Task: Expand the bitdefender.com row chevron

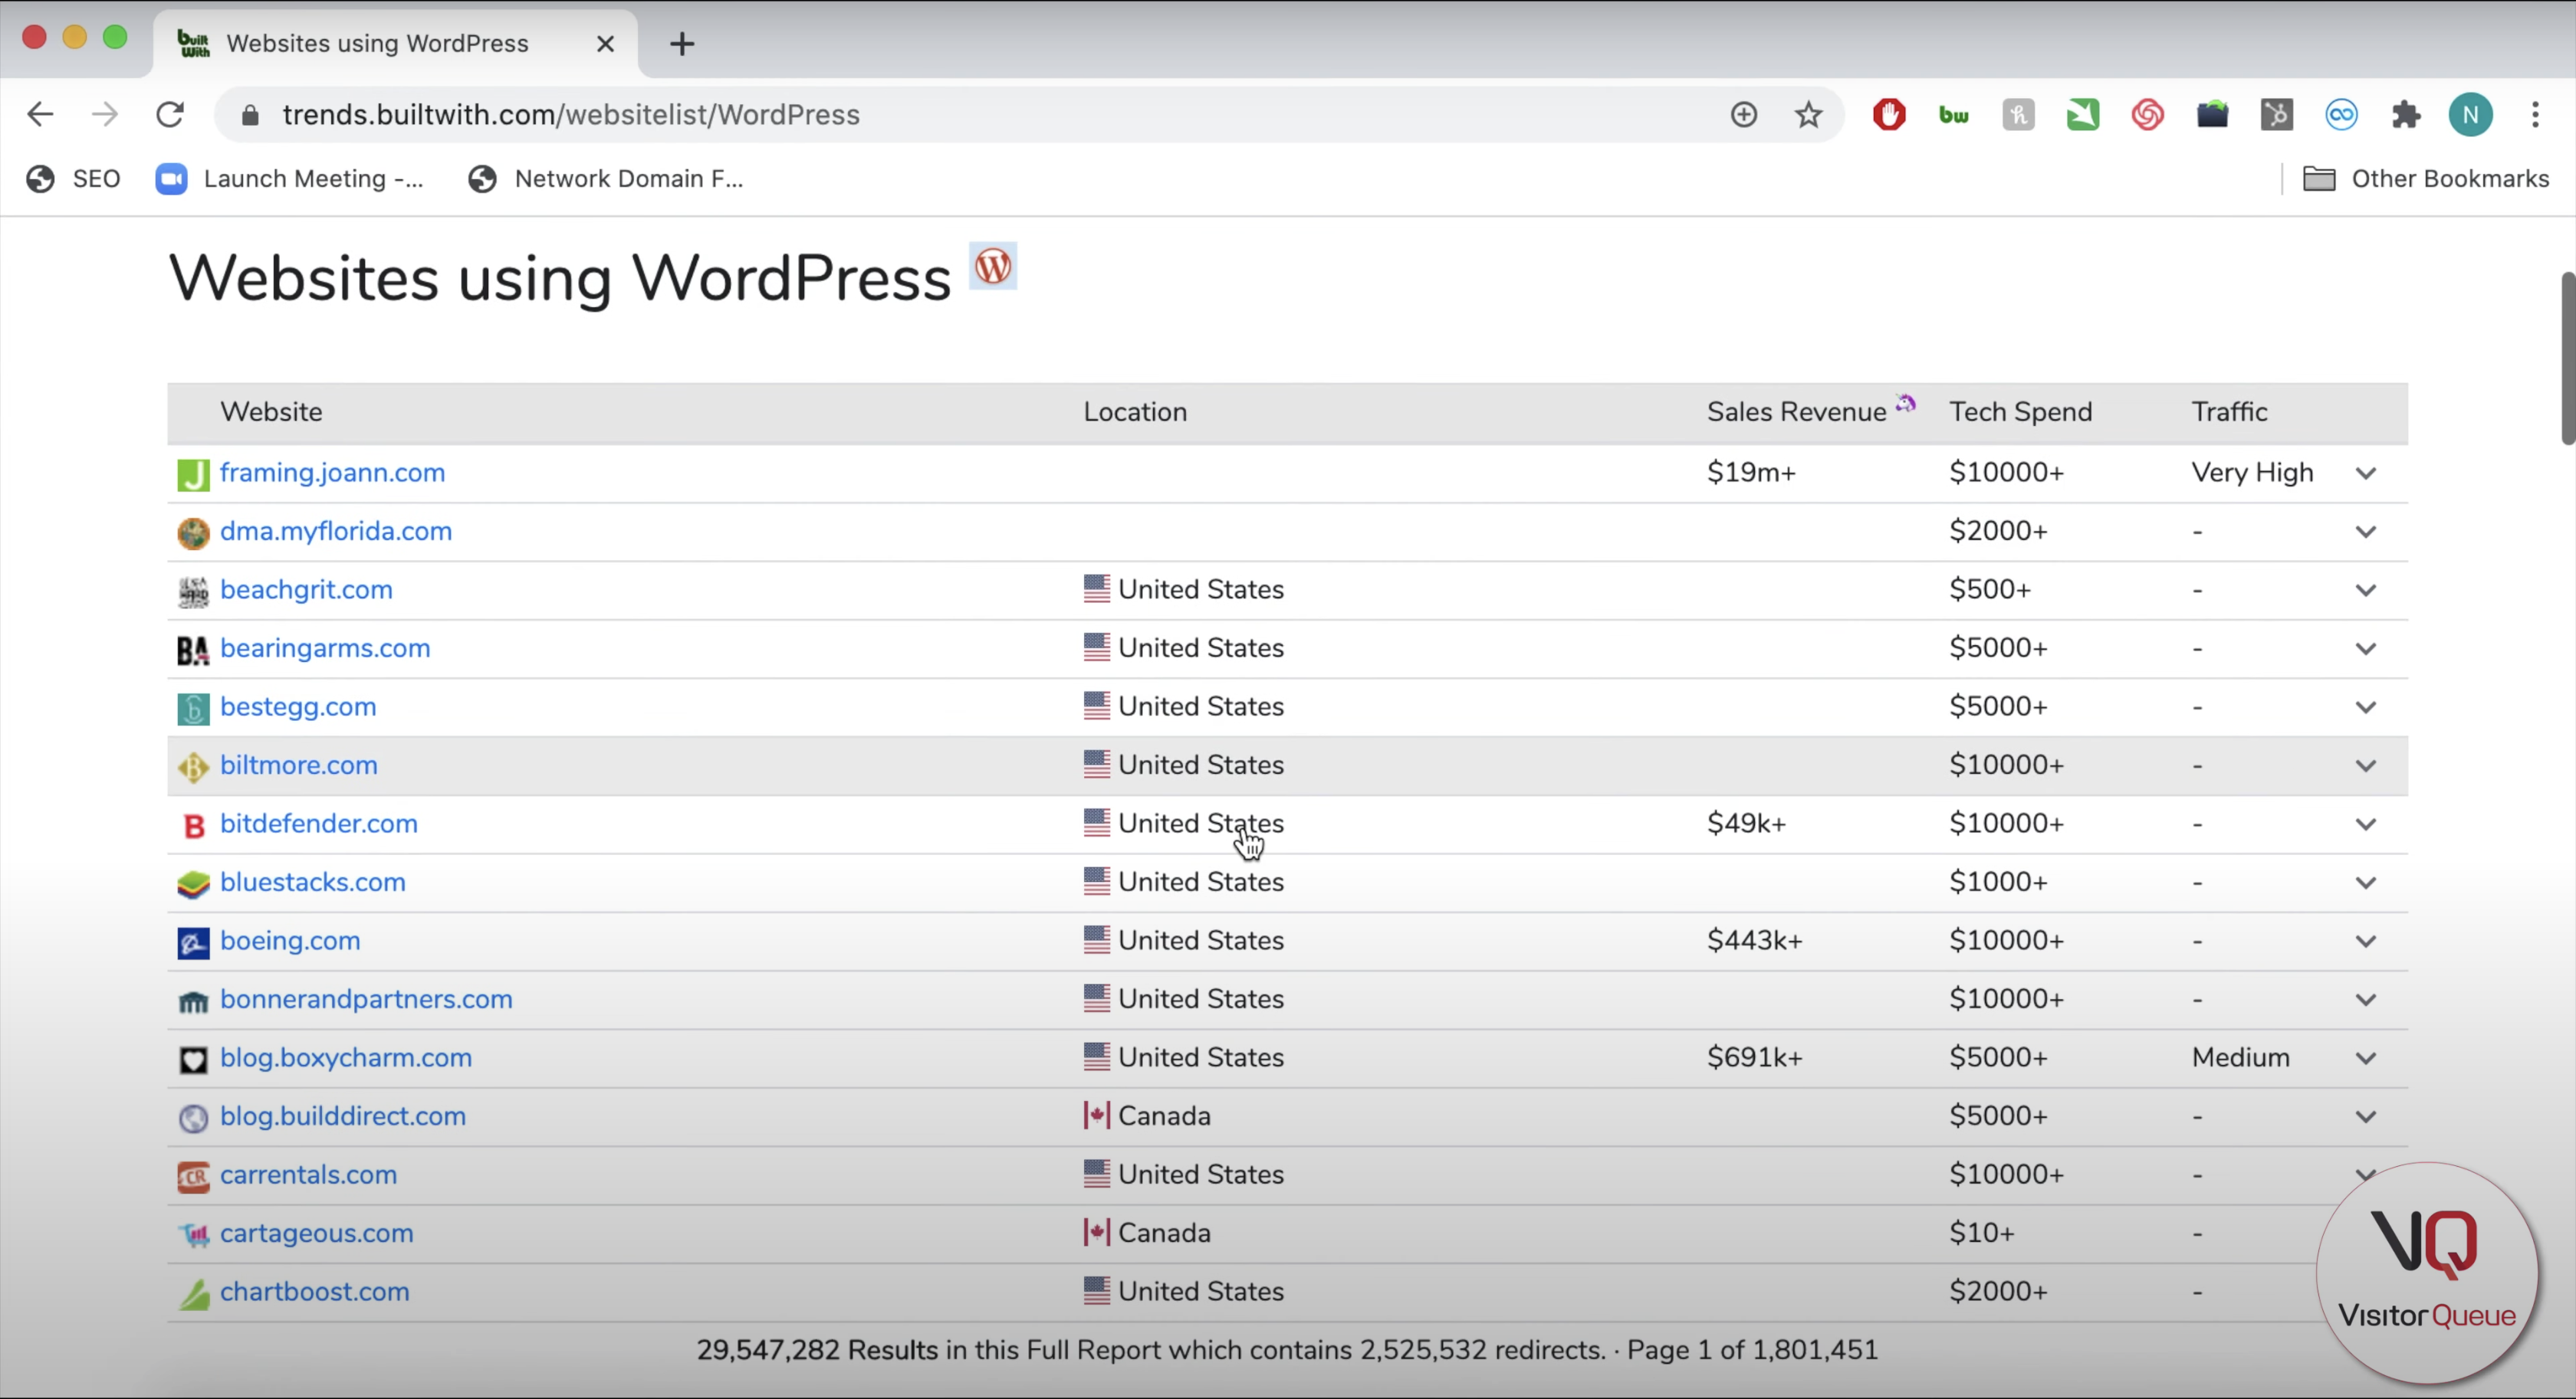Action: point(2365,824)
